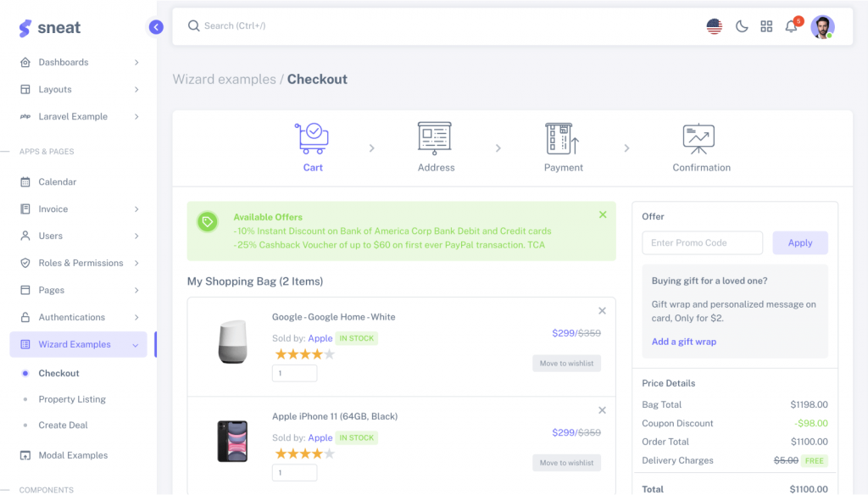The image size is (868, 495).
Task: Click the Add a gift wrap link
Action: 683,342
